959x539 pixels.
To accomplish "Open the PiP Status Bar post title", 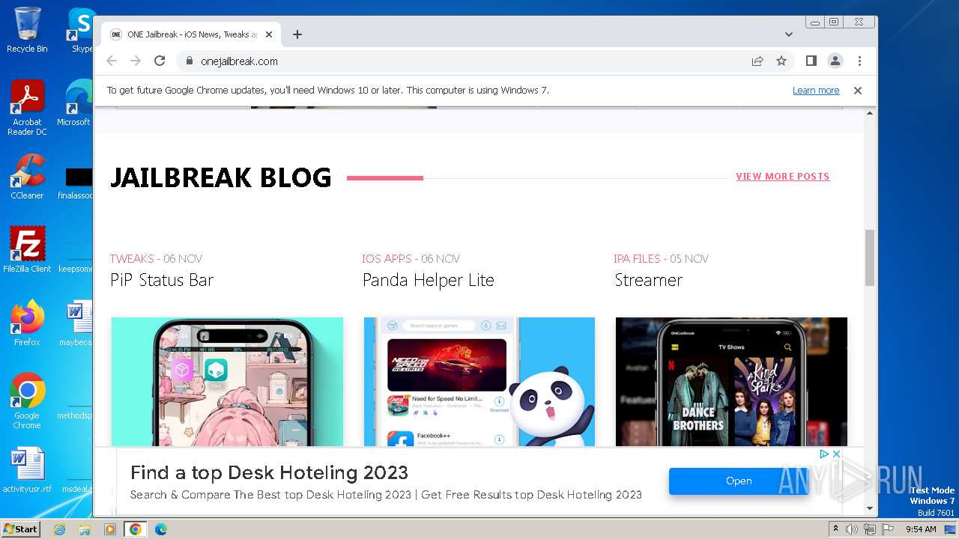I will coord(162,280).
